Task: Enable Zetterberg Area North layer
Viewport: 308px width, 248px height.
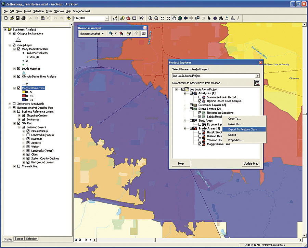Action: click(14, 104)
